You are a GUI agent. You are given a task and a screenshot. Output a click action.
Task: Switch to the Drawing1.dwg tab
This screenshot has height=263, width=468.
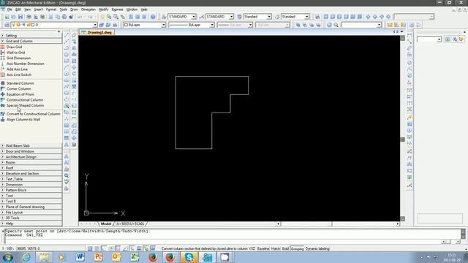[97, 32]
